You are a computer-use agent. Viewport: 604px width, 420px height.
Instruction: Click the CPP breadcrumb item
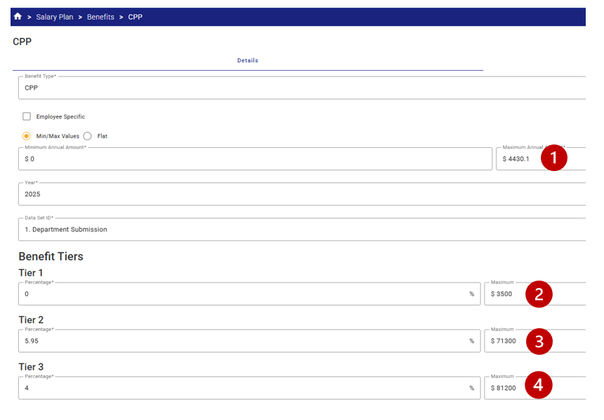click(136, 17)
